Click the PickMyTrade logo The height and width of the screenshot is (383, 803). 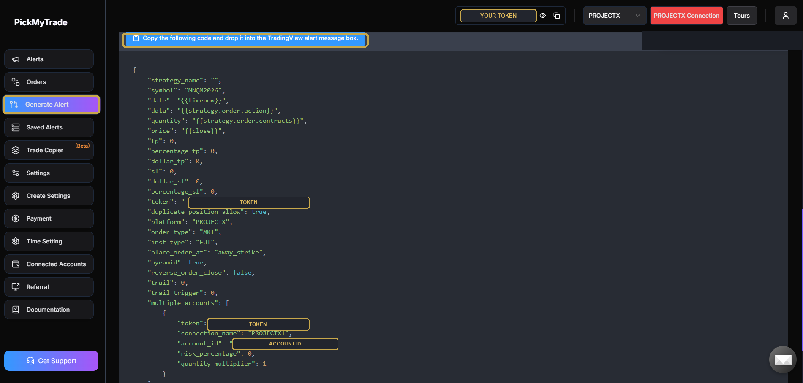pos(41,22)
